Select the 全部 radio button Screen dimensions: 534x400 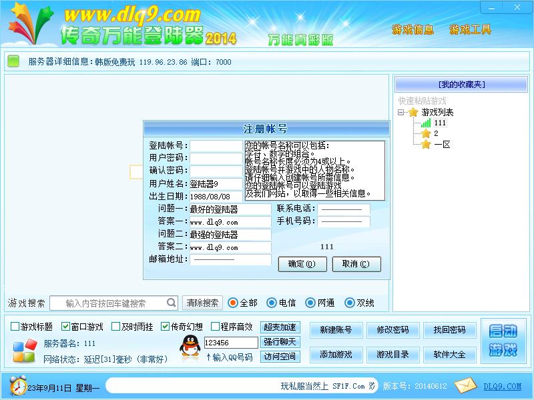point(232,303)
